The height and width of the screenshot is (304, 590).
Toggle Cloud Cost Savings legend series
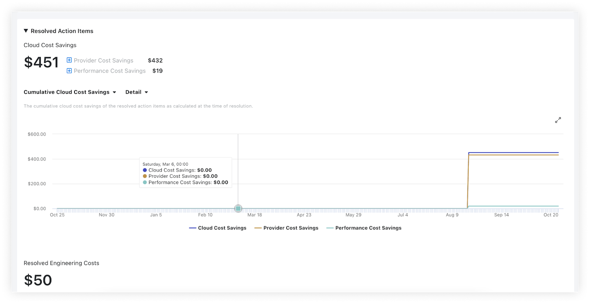[x=218, y=228]
